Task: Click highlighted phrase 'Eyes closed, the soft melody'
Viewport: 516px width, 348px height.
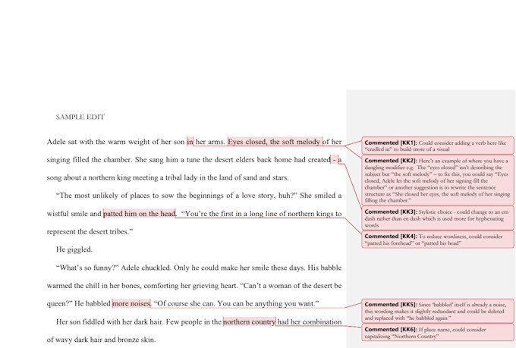Action: [x=275, y=142]
